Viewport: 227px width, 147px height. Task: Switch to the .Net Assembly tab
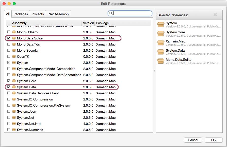pyautogui.click(x=58, y=14)
